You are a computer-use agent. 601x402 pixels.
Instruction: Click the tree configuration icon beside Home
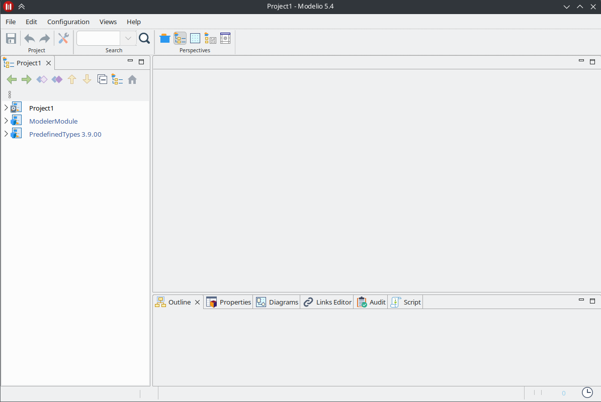point(117,79)
